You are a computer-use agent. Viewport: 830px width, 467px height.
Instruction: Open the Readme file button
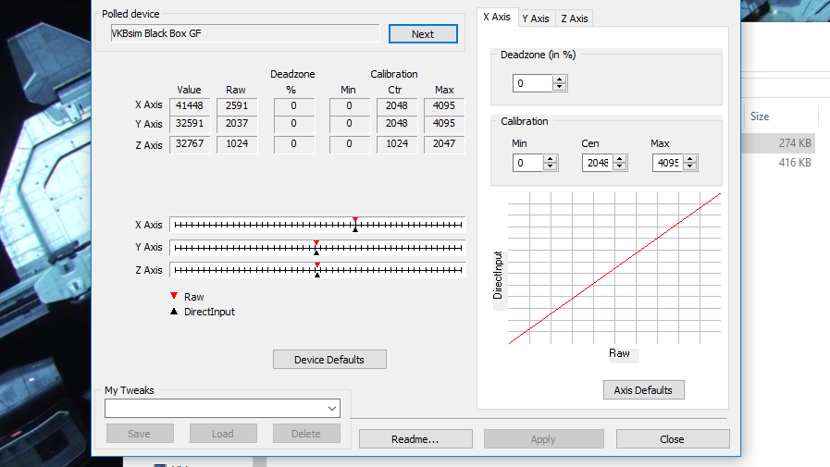[415, 439]
